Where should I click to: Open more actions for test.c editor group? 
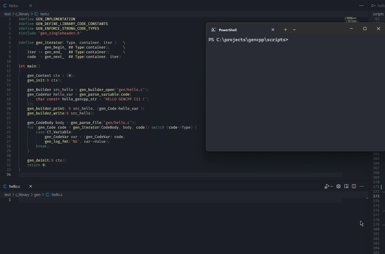[361, 6]
